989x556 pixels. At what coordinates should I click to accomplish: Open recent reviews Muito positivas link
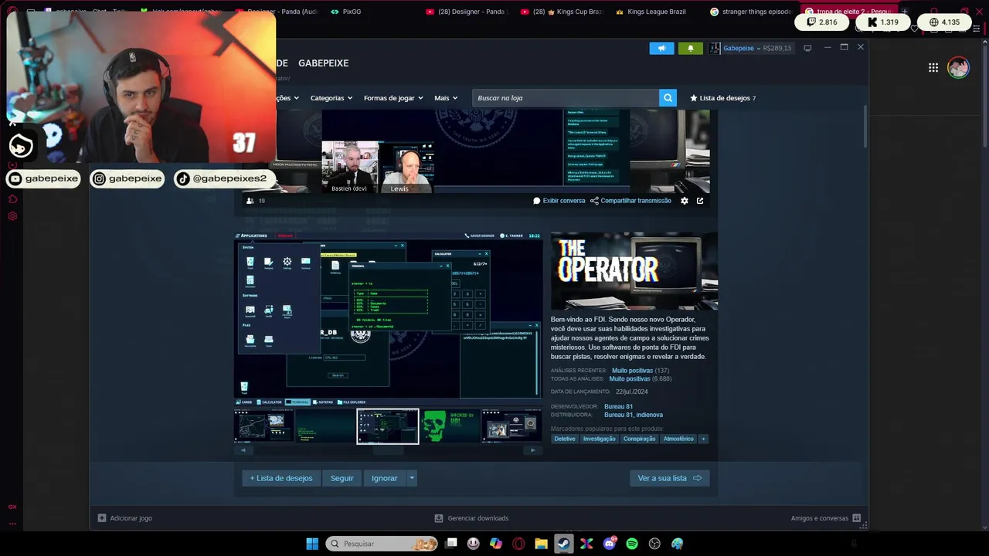tap(632, 371)
